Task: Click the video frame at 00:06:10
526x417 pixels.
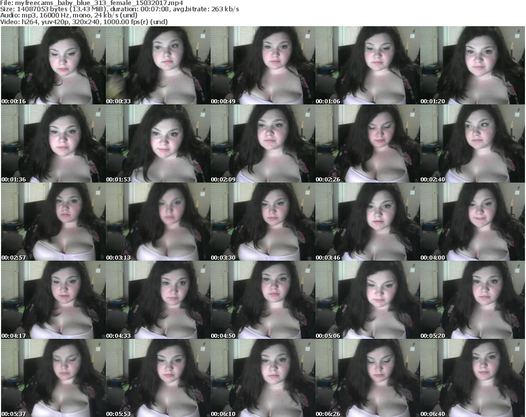Action: tap(263, 378)
